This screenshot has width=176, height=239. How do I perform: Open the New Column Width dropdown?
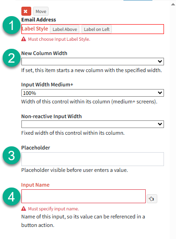point(93,61)
